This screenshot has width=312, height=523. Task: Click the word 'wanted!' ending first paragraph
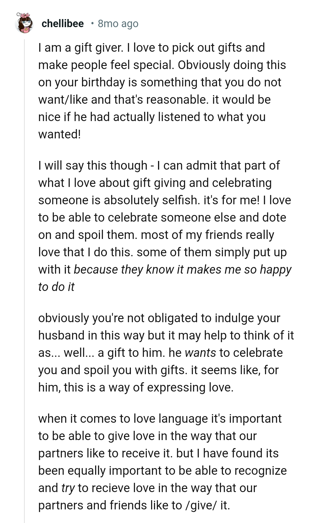[x=60, y=134]
